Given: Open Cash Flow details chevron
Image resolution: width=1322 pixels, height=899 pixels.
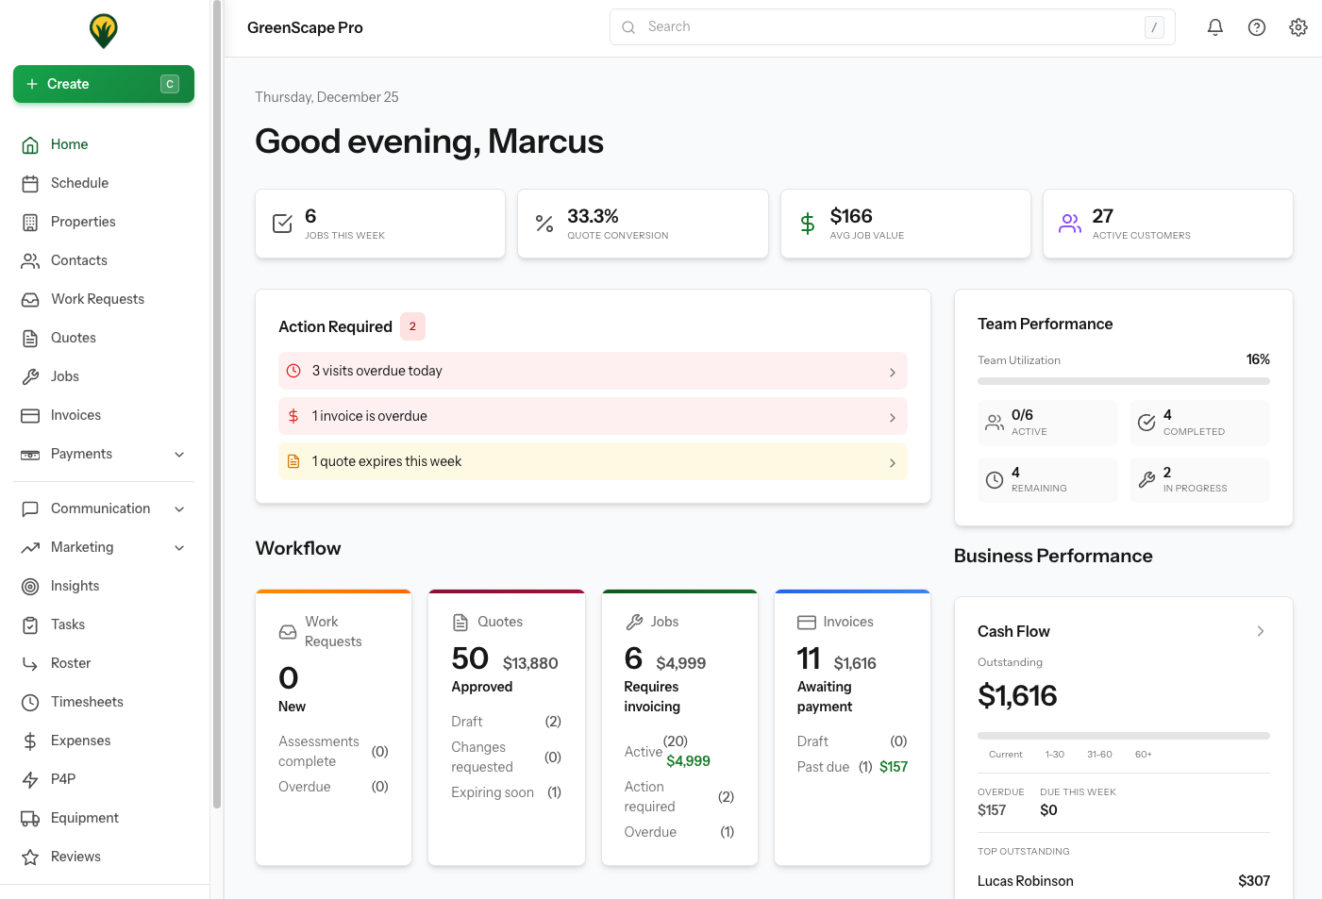Looking at the screenshot, I should (1261, 631).
